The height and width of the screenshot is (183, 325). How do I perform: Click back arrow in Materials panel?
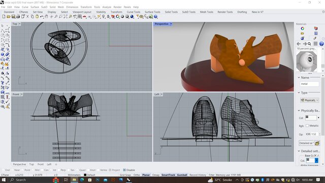[x=299, y=44]
